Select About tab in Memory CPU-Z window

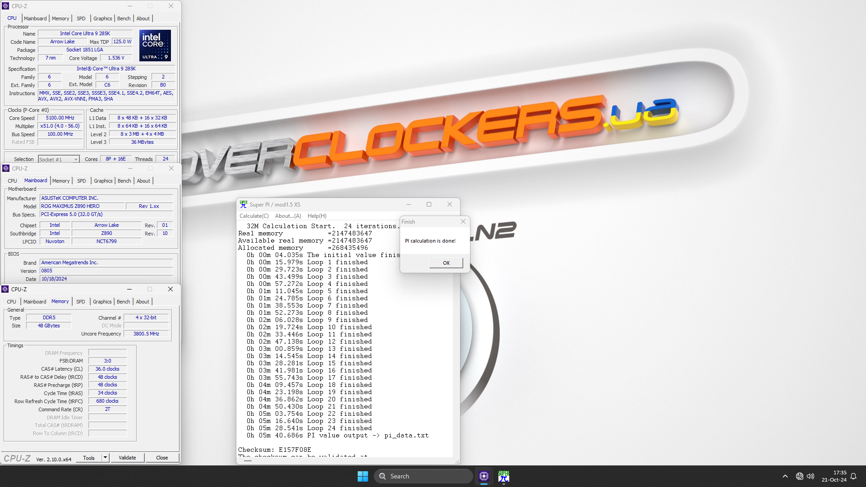[x=143, y=302]
